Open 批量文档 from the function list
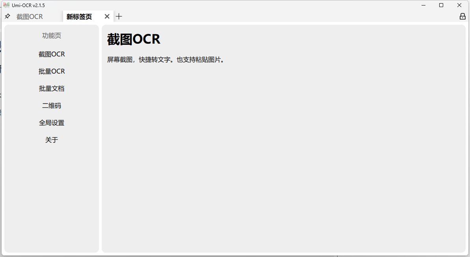The height and width of the screenshot is (257, 470). click(52, 89)
